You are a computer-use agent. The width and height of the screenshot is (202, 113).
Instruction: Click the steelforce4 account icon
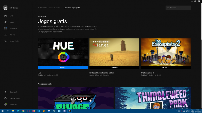click(6, 104)
